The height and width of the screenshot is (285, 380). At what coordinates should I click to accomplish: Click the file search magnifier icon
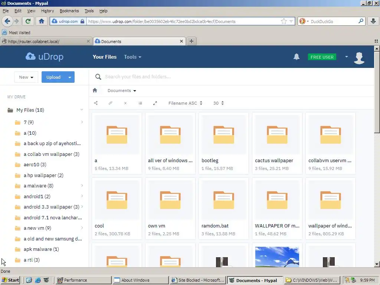[98, 77]
